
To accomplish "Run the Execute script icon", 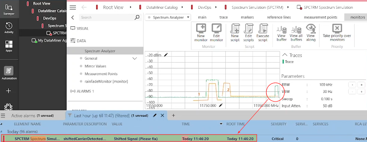I will click(x=263, y=28).
